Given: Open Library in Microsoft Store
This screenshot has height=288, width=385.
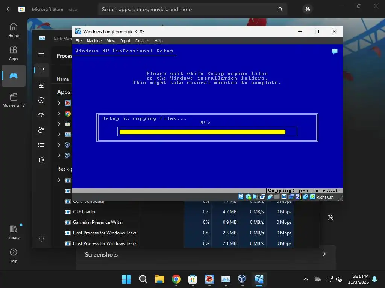Looking at the screenshot, I should point(14,232).
